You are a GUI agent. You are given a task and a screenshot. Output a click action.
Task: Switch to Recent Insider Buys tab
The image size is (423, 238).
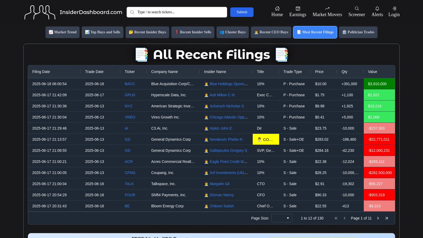tap(147, 32)
